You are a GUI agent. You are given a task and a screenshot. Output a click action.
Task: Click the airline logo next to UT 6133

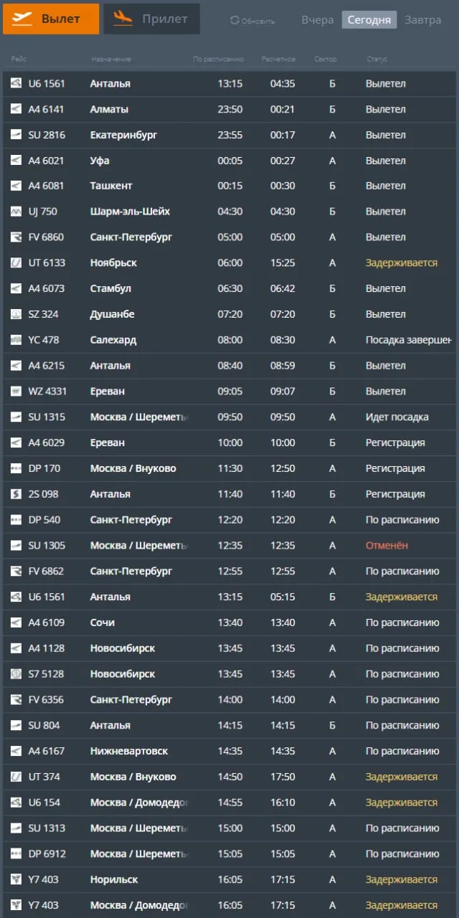(x=16, y=263)
